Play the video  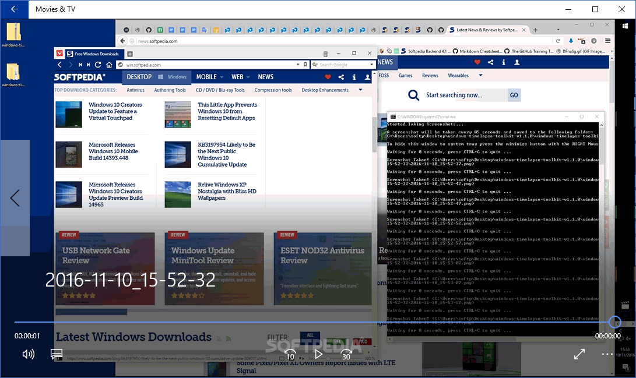point(318,355)
